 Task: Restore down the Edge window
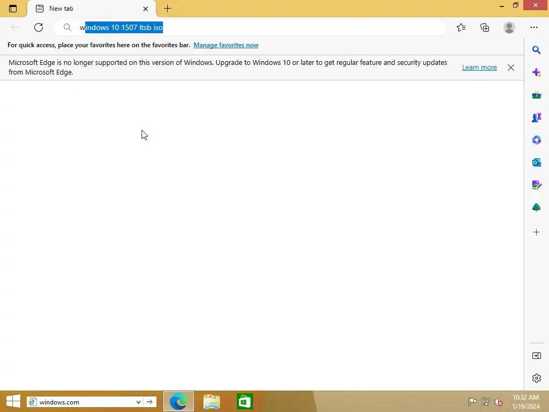[515, 5]
